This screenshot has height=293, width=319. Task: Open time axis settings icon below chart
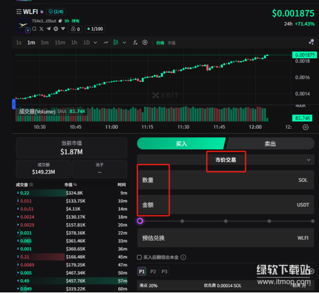coord(306,127)
